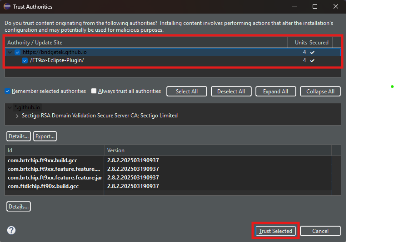The height and width of the screenshot is (242, 394).
Task: Collapse the *.github.io certificate node
Action: click(10, 107)
